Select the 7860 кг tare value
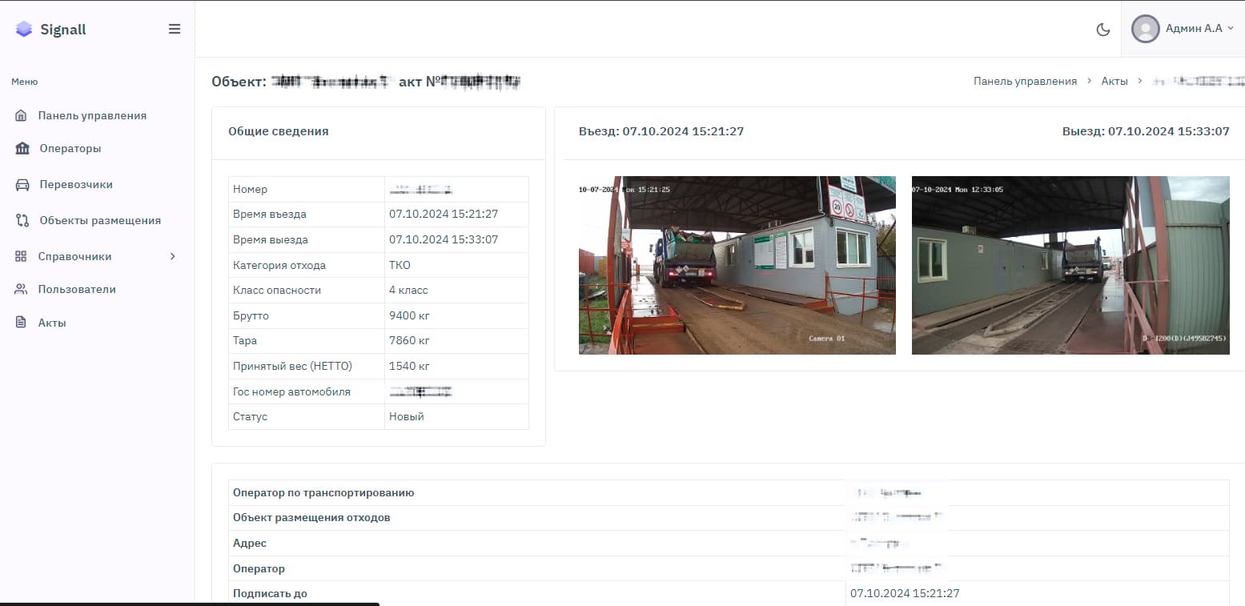1245x606 pixels. coord(409,341)
